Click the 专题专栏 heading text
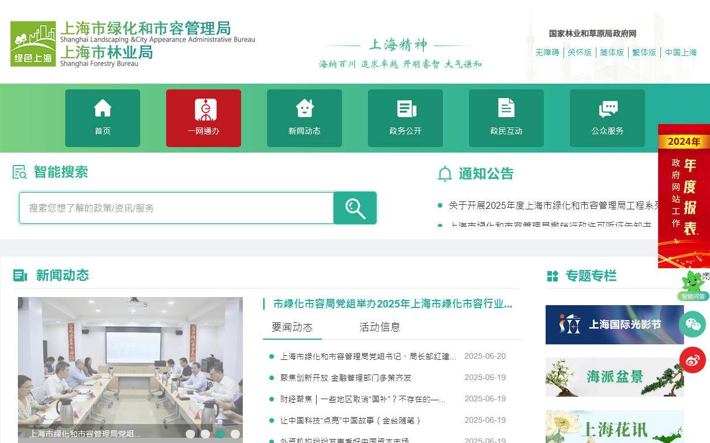 [x=591, y=276]
